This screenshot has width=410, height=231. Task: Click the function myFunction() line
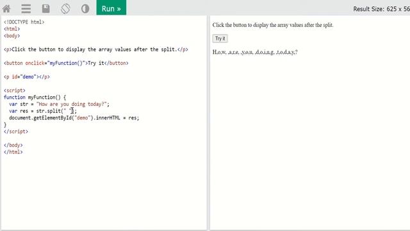(x=35, y=97)
